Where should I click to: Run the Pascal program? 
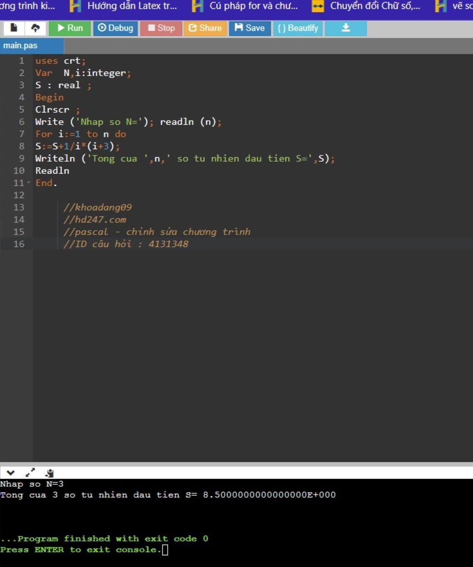pyautogui.click(x=70, y=28)
